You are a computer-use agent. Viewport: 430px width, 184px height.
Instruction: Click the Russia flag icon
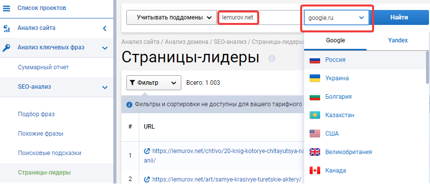click(x=315, y=60)
